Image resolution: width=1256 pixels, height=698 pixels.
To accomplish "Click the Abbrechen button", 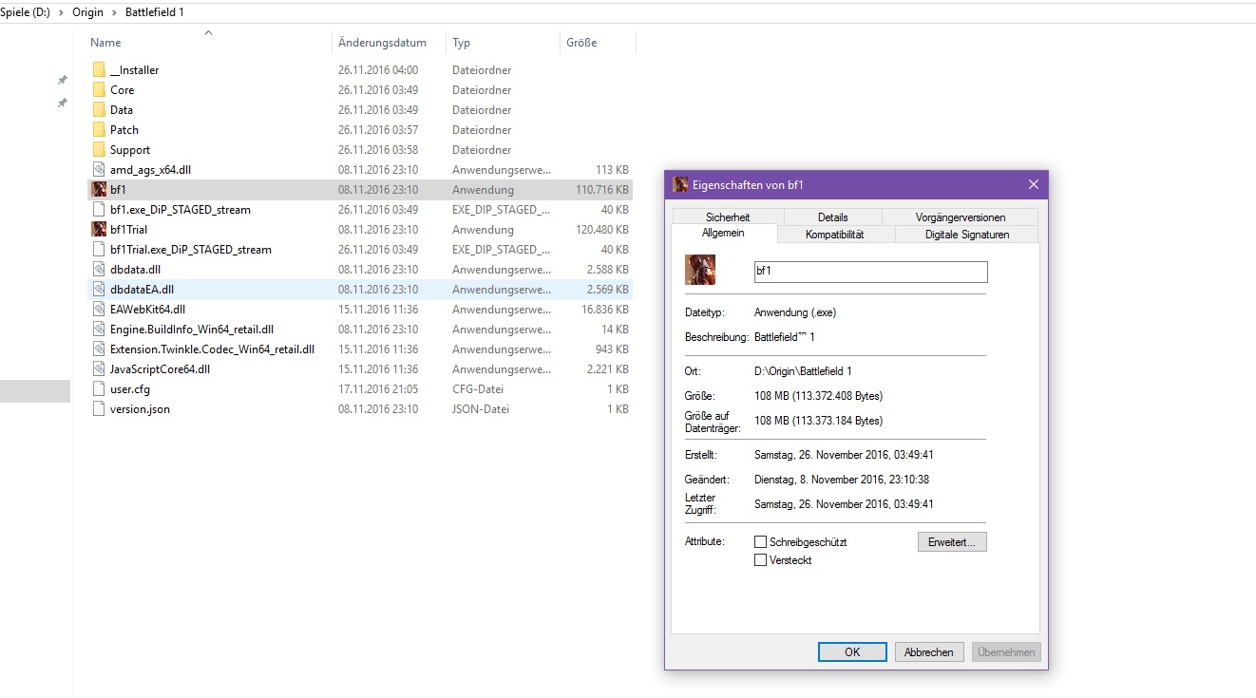I will 929,652.
